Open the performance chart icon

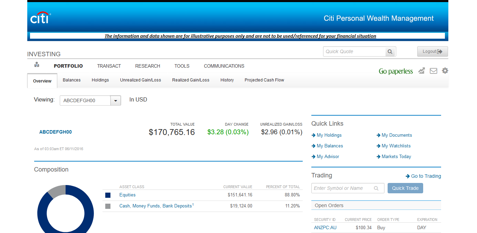421,71
